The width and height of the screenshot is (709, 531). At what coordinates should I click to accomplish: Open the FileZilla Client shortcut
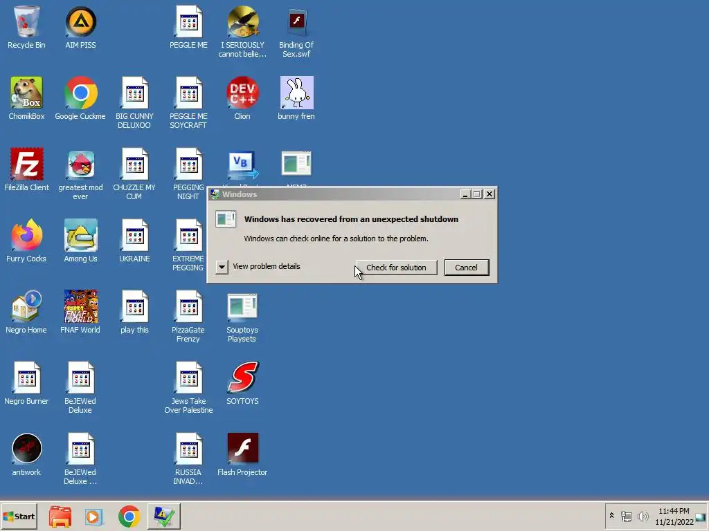tap(26, 170)
